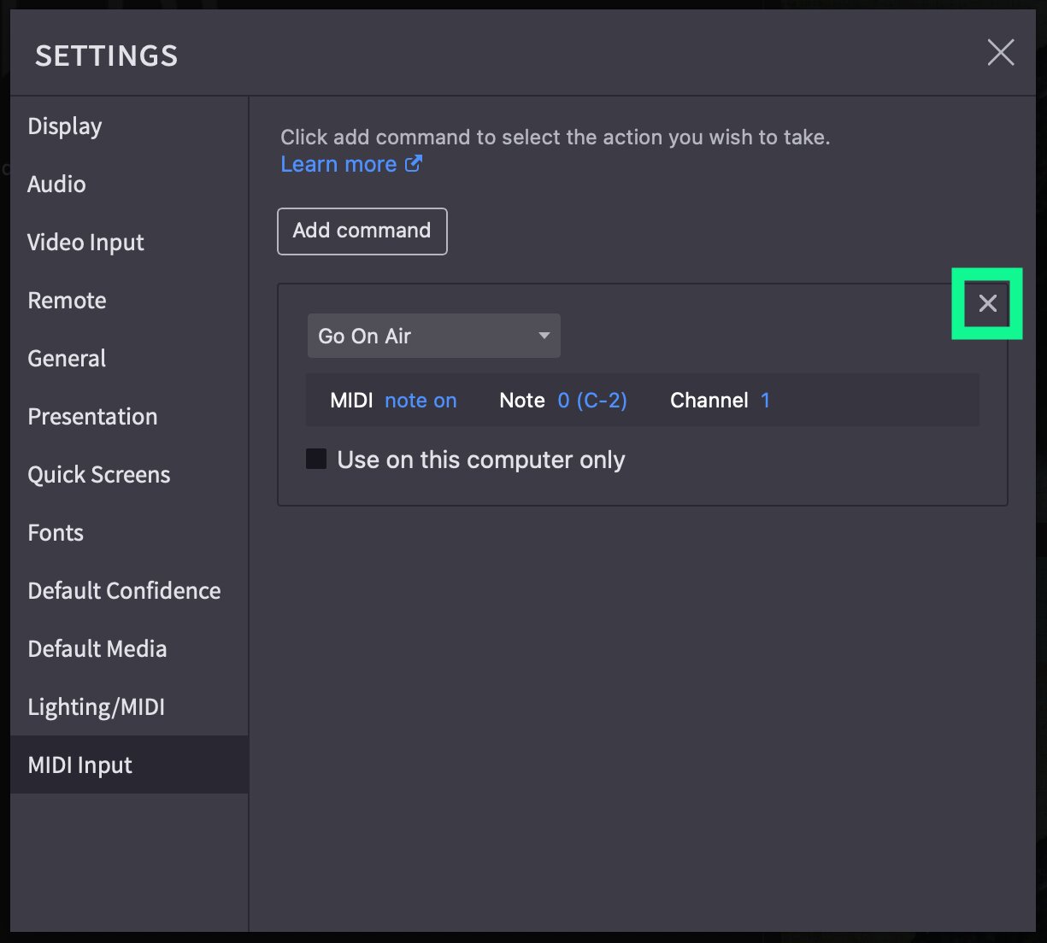Edit the Note value 0 (C-2)

point(592,401)
